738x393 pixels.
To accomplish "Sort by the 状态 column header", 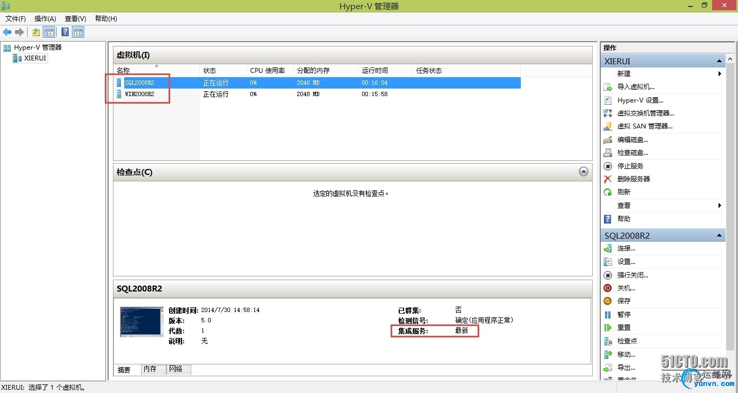I will pyautogui.click(x=223, y=71).
